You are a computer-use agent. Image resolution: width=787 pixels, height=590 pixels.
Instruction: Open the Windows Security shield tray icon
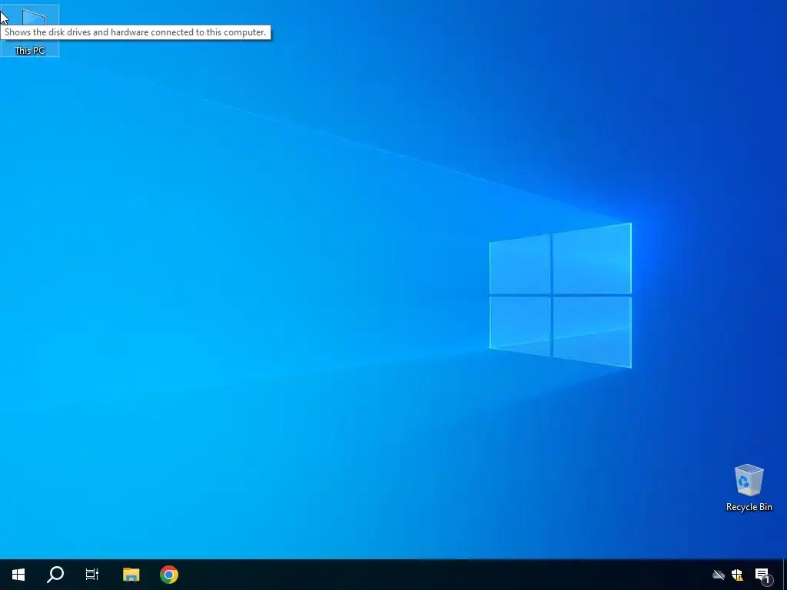click(737, 575)
